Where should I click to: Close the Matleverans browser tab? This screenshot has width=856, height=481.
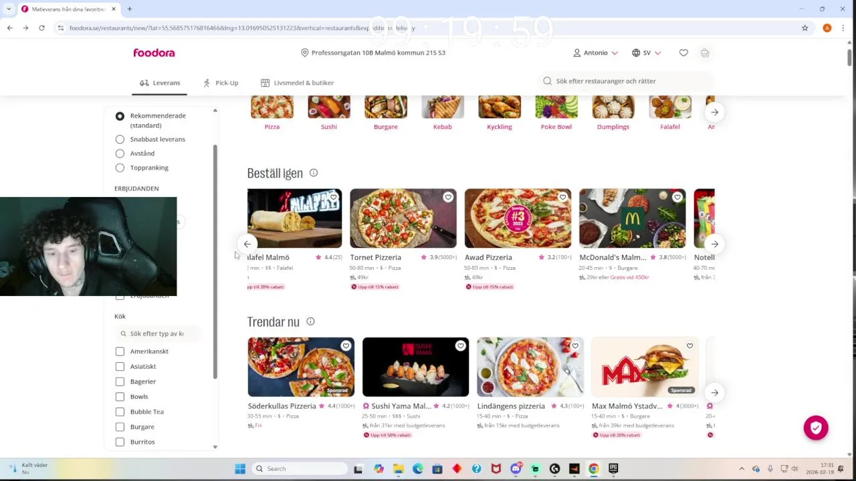[113, 9]
